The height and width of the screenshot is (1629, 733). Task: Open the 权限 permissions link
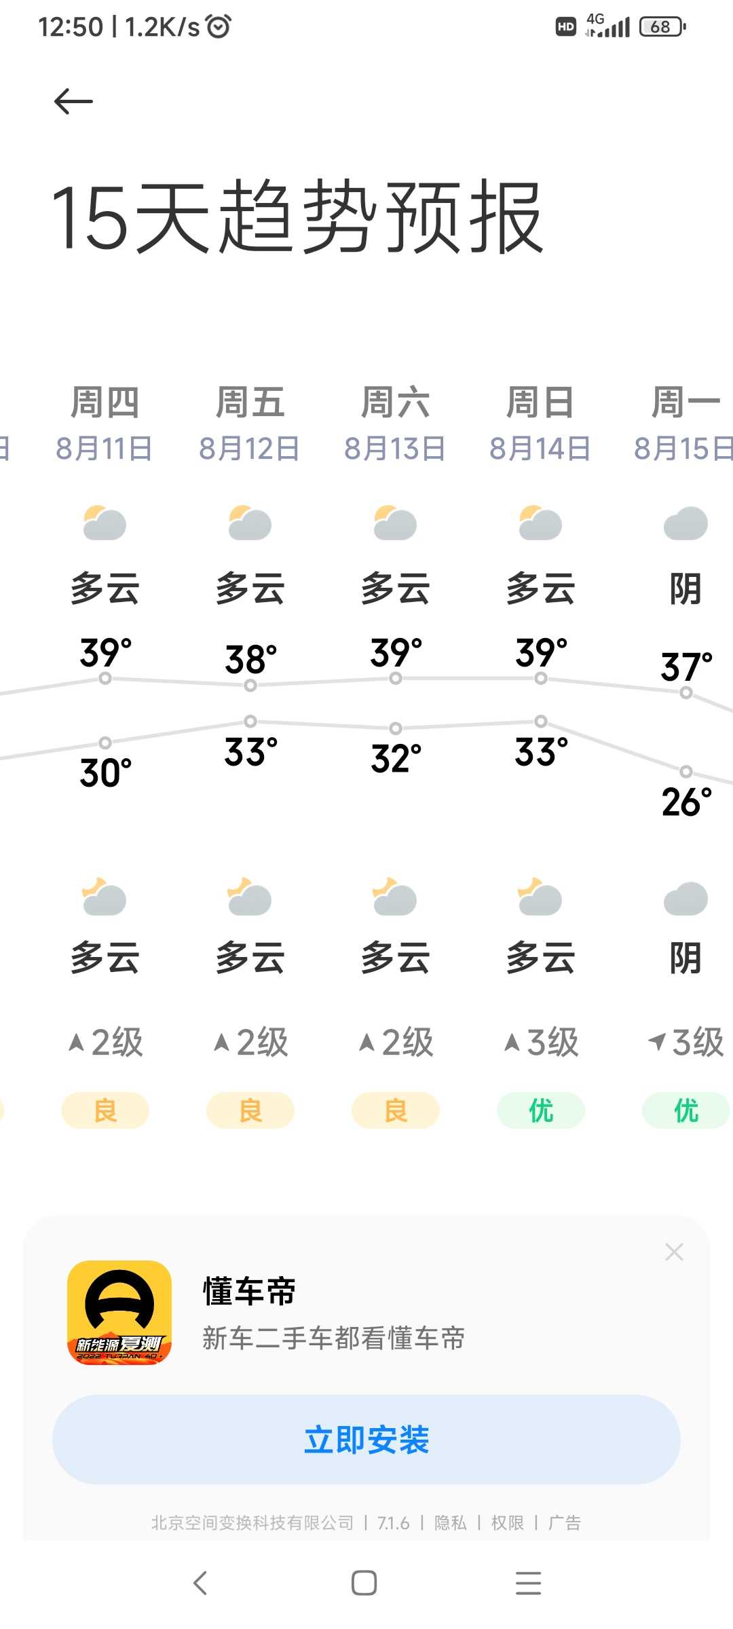tap(508, 1523)
